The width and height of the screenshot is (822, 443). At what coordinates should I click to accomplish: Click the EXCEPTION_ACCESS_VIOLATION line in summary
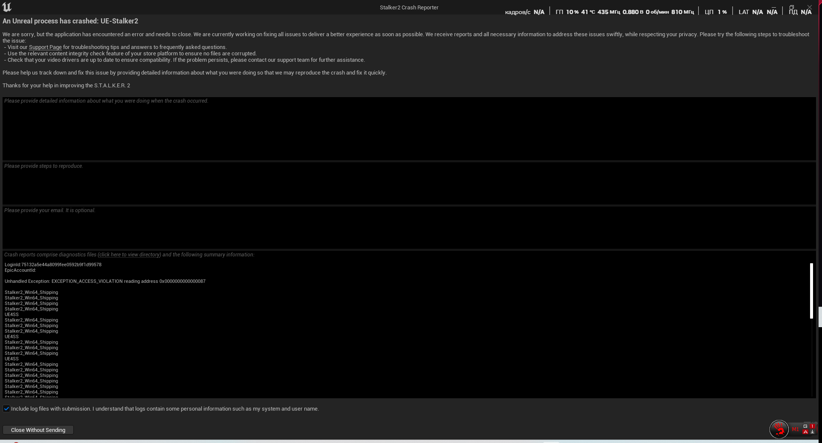point(105,281)
